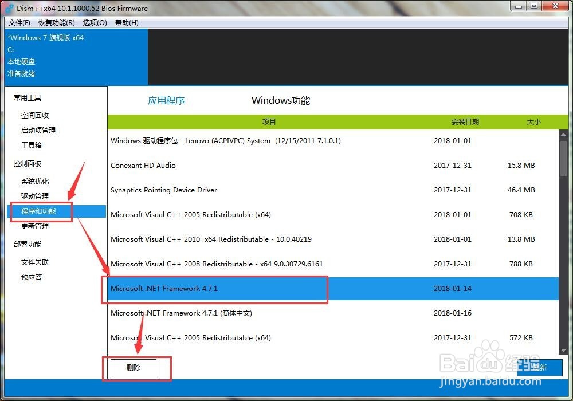Open the 文件(F) menu
This screenshot has width=573, height=401.
pyautogui.click(x=19, y=23)
